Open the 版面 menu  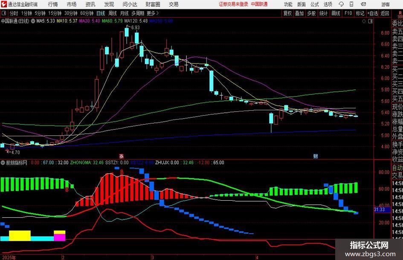click(x=302, y=4)
